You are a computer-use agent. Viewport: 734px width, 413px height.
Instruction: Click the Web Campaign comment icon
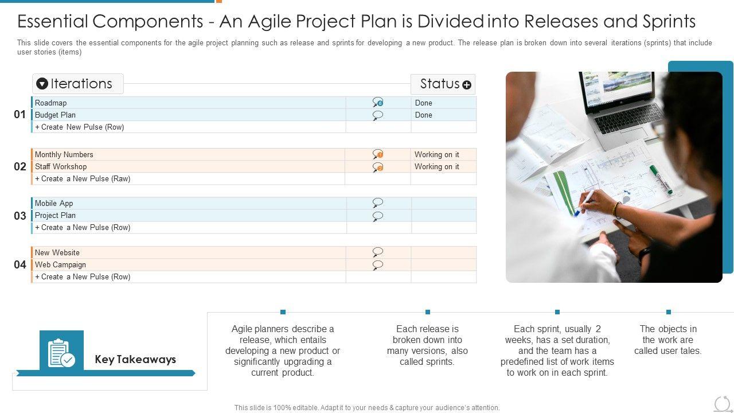pyautogui.click(x=377, y=264)
